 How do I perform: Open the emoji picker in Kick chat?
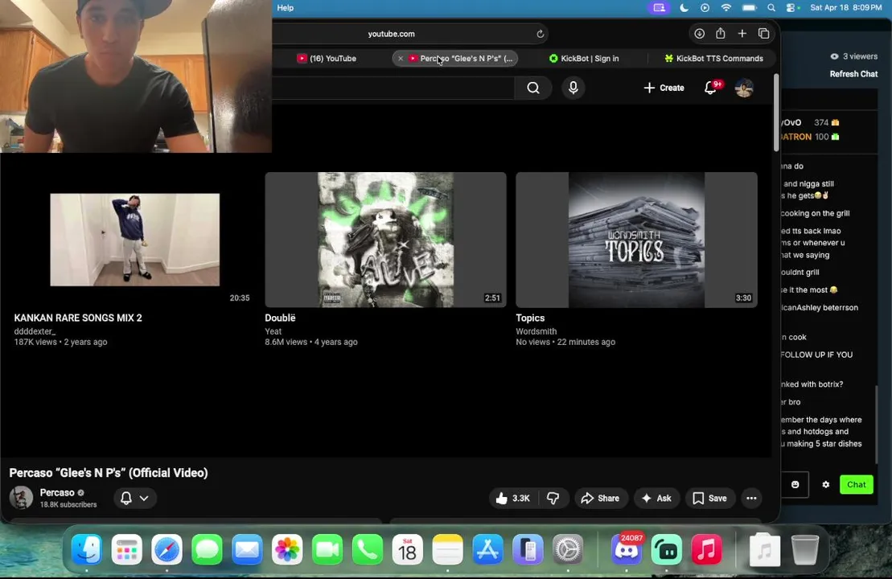click(x=795, y=485)
